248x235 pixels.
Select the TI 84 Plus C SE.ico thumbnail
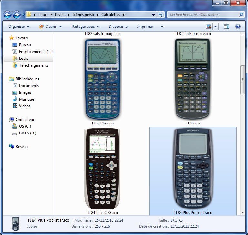click(102, 169)
